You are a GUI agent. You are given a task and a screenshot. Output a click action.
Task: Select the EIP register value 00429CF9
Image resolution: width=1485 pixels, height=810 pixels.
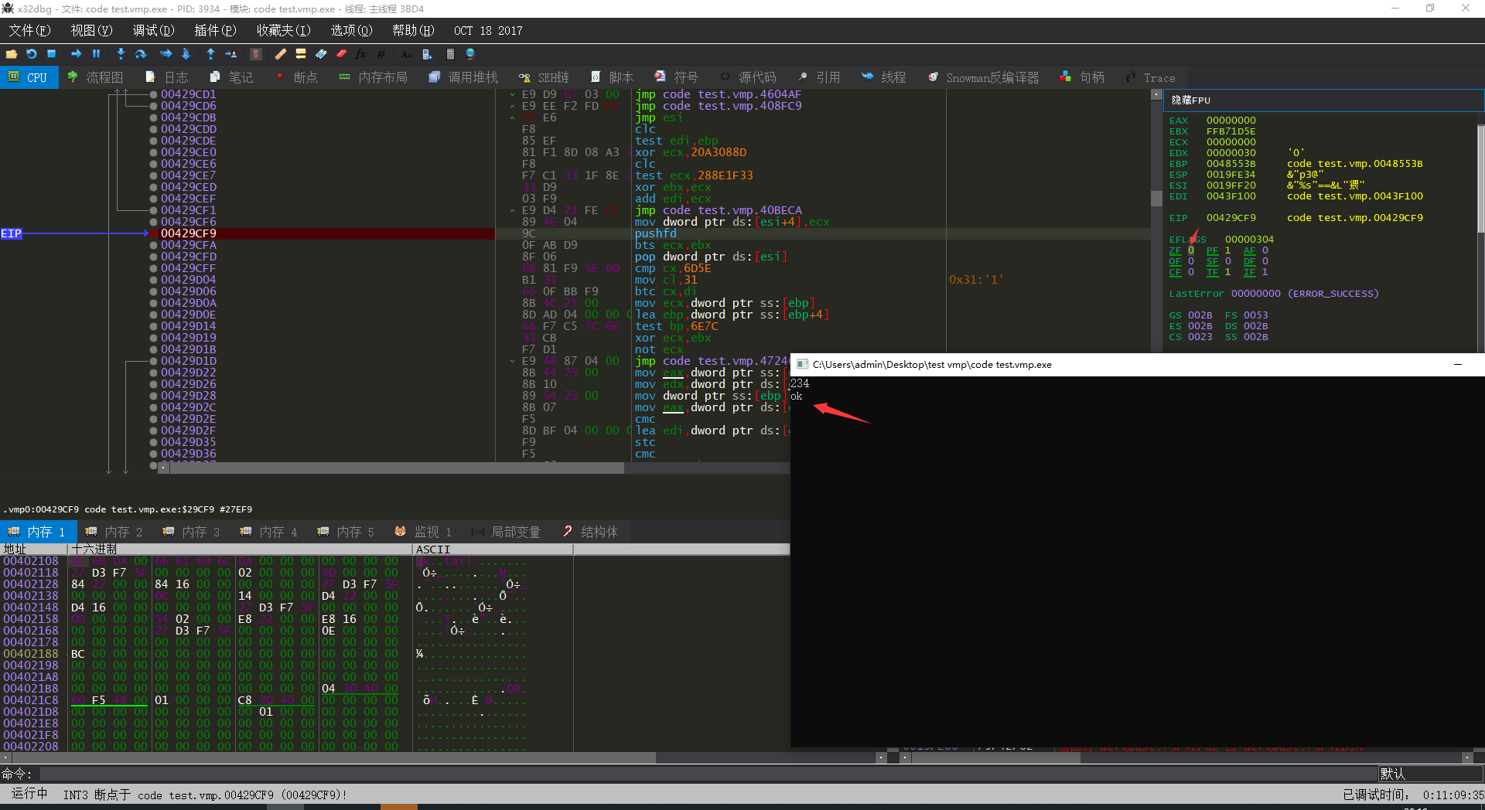click(1231, 218)
